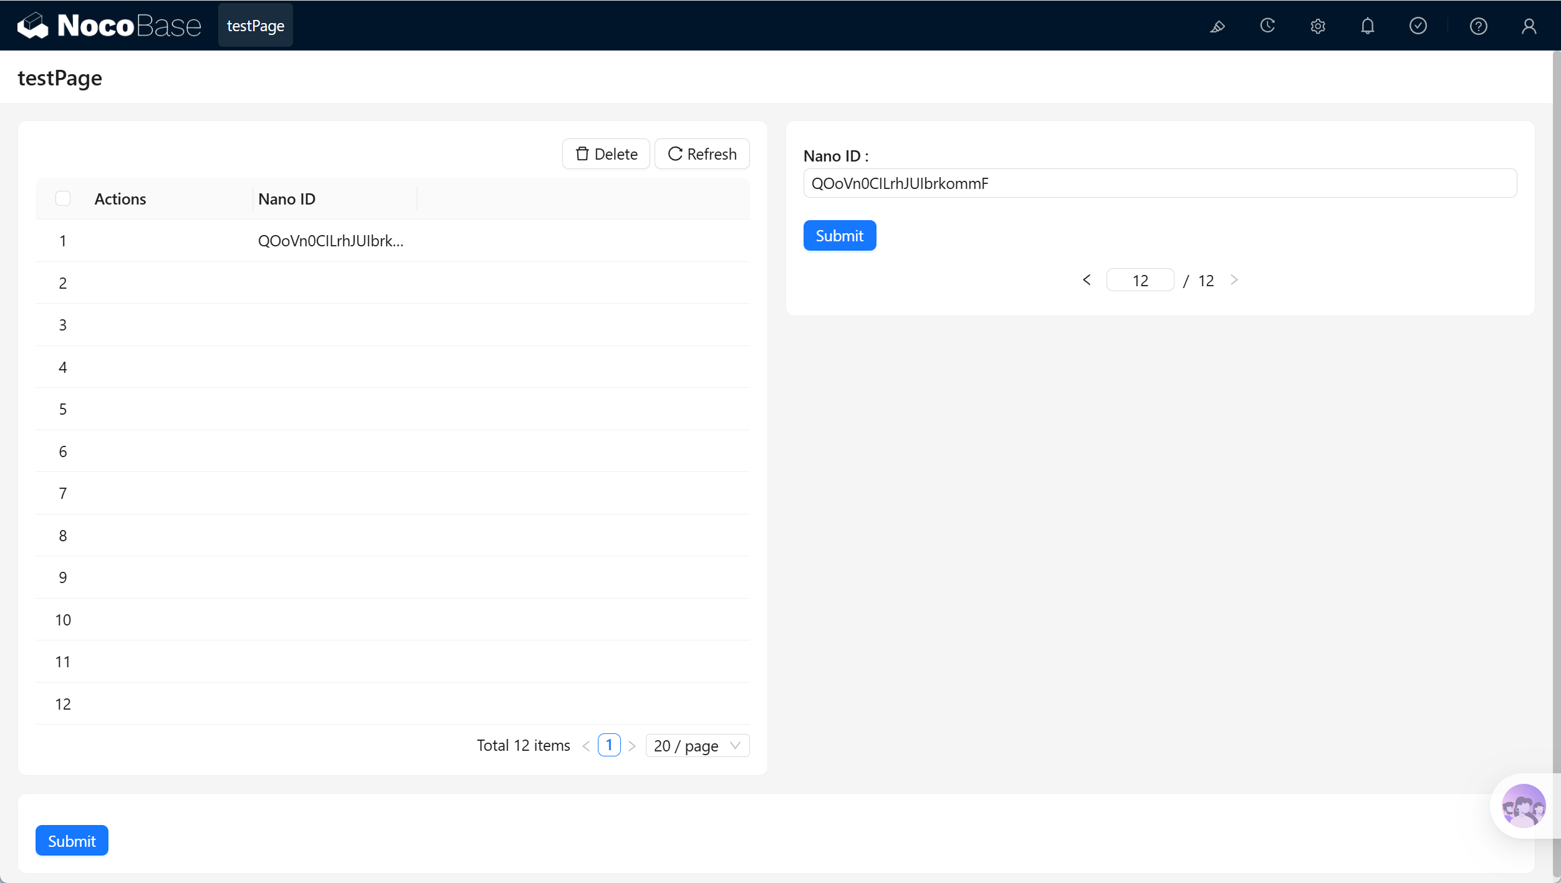This screenshot has height=883, width=1561.
Task: Click the bottom Submit button
Action: [72, 841]
